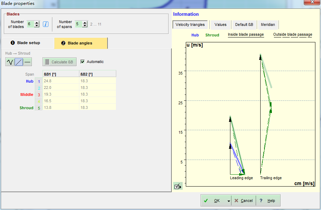Click the Middle row label in table
The image size is (321, 210).
coord(27,94)
